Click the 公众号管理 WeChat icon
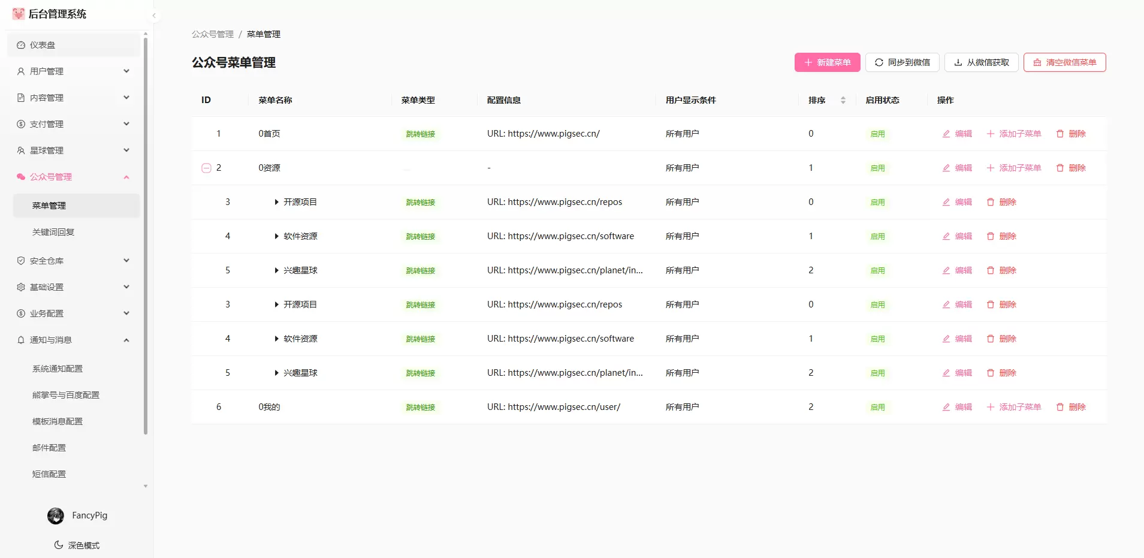This screenshot has height=558, width=1144. click(x=21, y=177)
